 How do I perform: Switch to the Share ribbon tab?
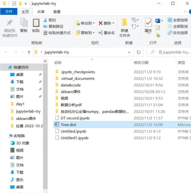click(41, 12)
